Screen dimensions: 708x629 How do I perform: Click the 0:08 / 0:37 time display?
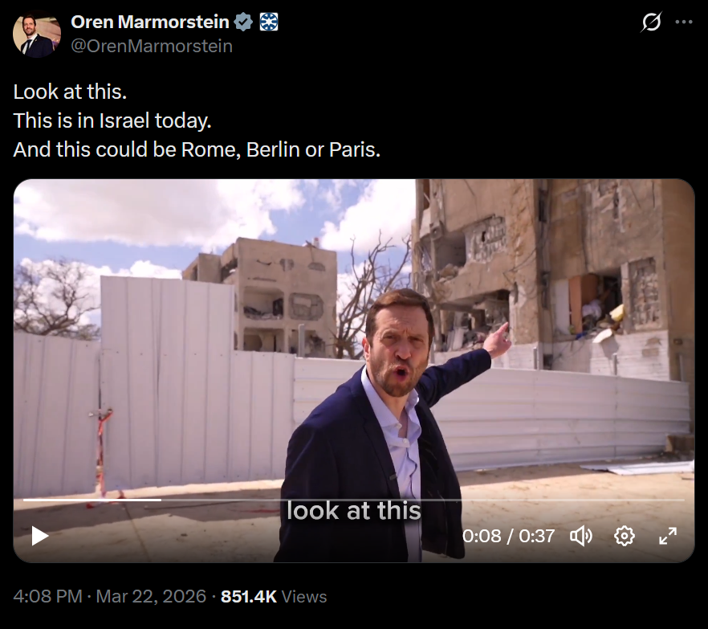click(508, 536)
